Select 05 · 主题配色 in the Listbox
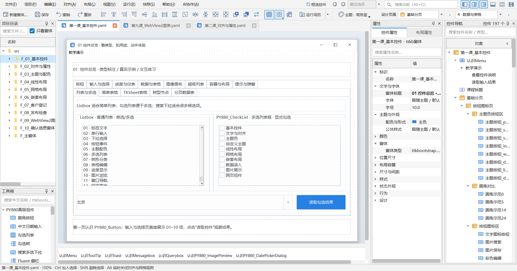Viewport: 517px width, 271px height. 95,149
